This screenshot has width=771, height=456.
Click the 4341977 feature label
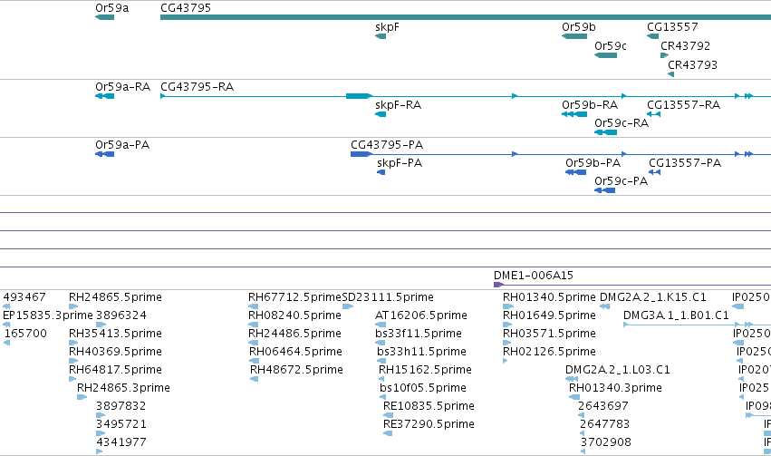[121, 442]
